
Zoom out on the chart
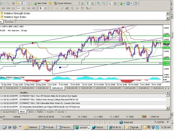click(104, 3)
